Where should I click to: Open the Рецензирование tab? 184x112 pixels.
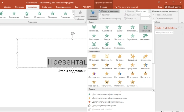click(63, 7)
